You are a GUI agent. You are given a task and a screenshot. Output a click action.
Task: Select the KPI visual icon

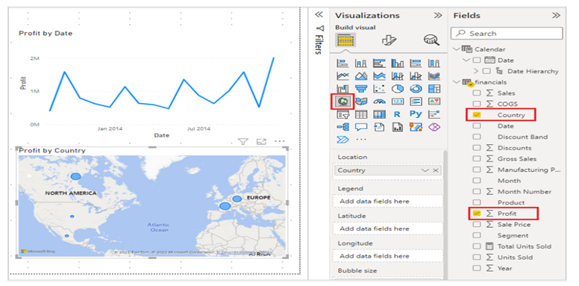click(434, 102)
